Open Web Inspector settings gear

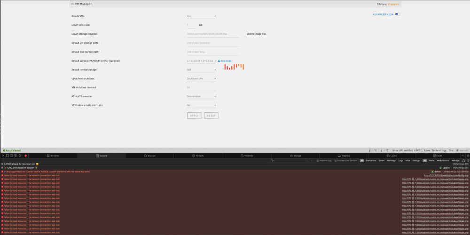click(468, 156)
